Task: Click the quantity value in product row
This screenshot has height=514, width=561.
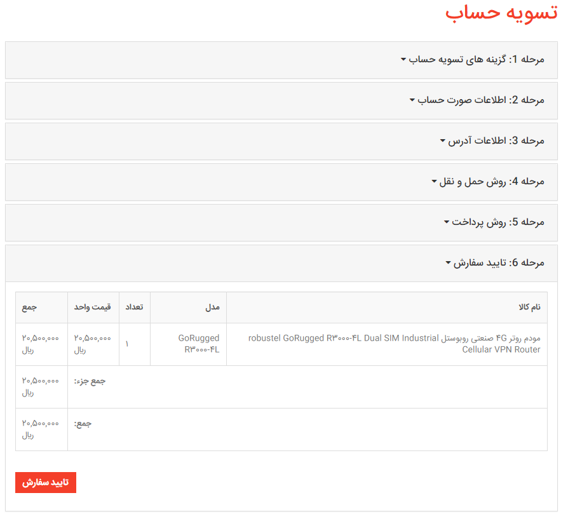Action: click(127, 344)
